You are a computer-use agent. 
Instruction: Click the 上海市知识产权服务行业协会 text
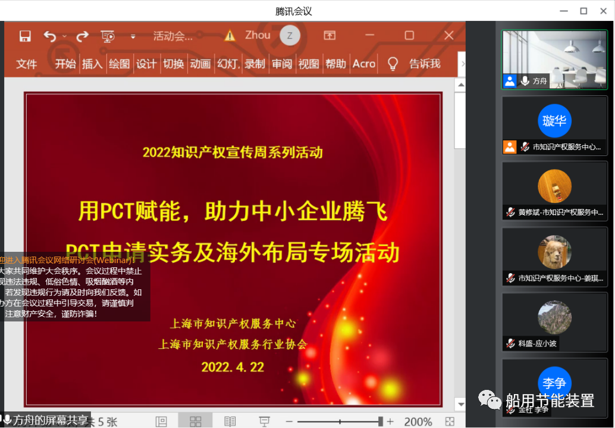point(233,344)
